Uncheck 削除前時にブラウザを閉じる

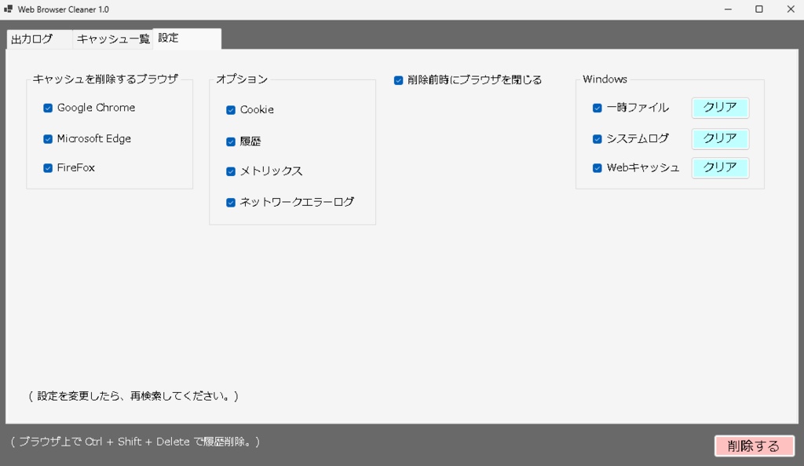[x=397, y=79]
